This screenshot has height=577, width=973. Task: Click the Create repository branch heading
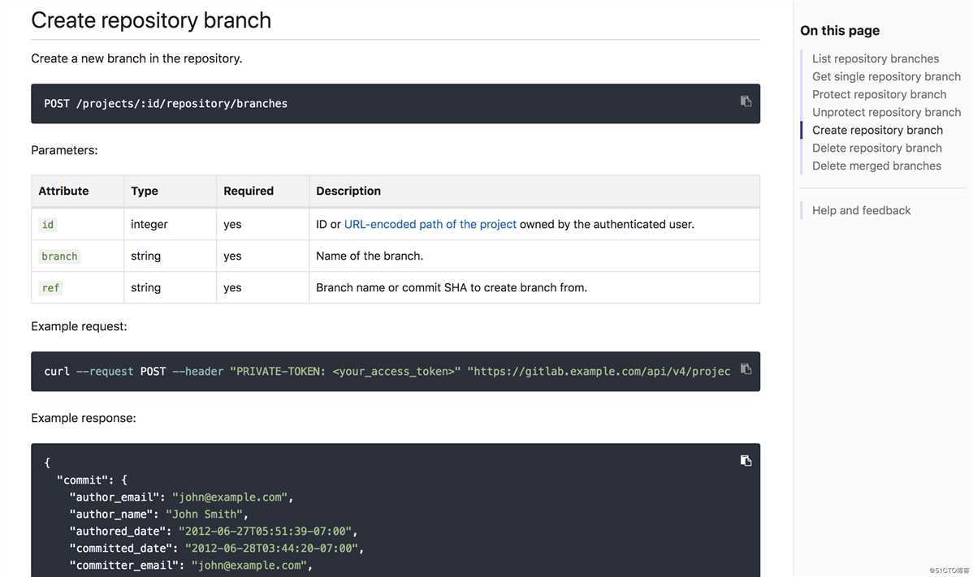point(151,20)
